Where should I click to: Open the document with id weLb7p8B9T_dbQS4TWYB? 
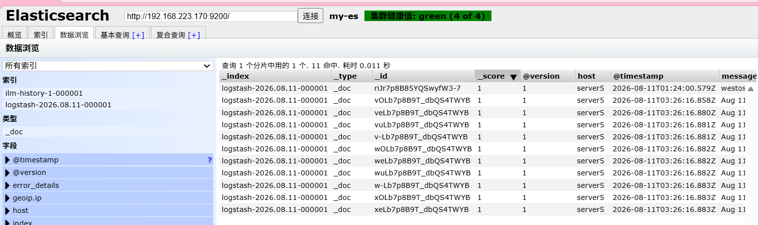tap(422, 161)
